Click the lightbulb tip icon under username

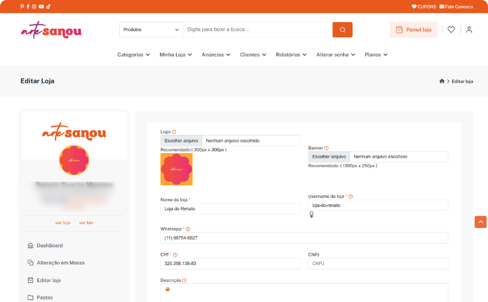click(311, 214)
